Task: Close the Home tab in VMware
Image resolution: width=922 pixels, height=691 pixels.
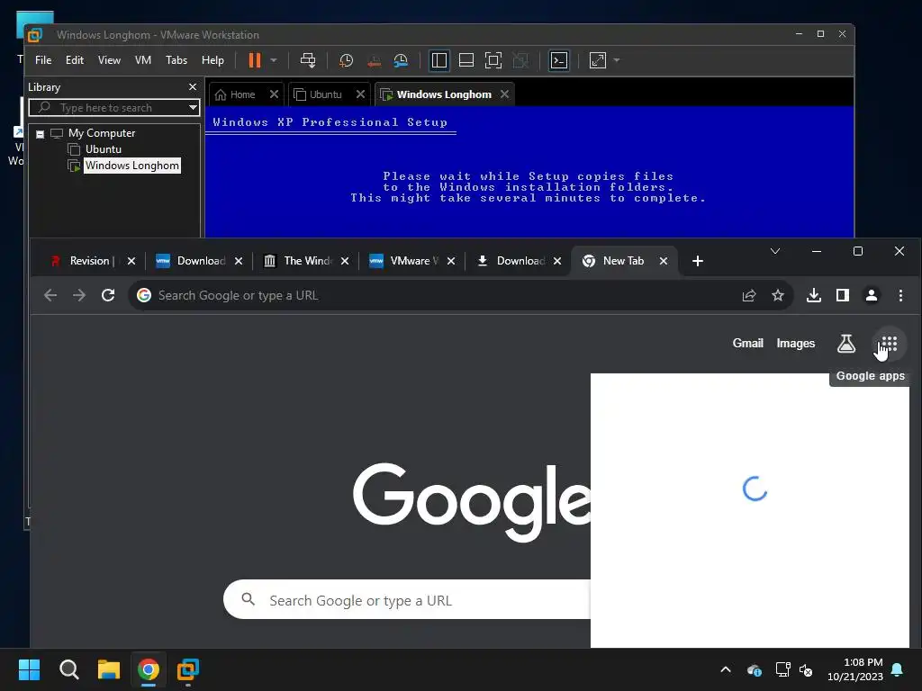Action: click(274, 94)
